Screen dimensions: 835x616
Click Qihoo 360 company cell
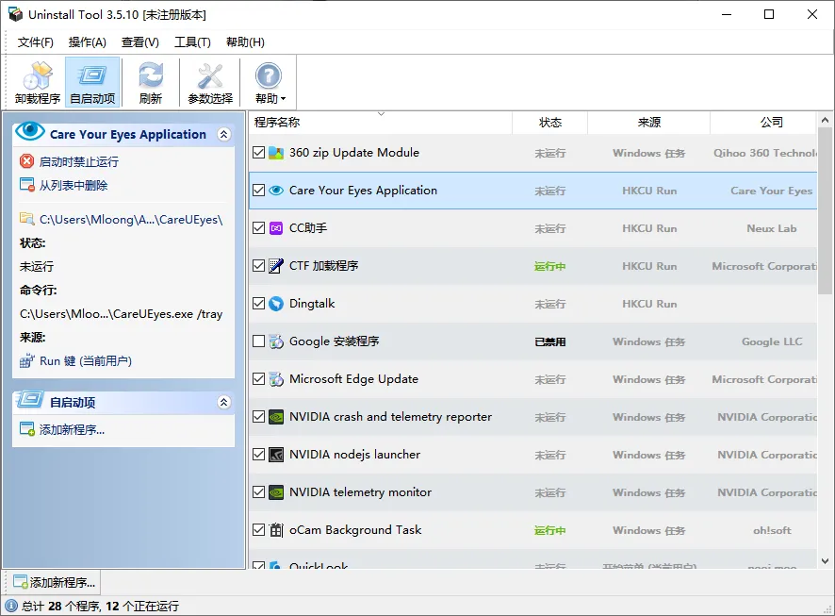click(x=764, y=153)
